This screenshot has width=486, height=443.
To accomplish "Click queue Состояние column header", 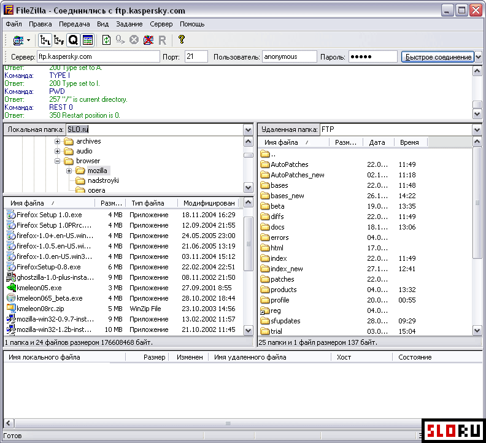I will (x=437, y=357).
